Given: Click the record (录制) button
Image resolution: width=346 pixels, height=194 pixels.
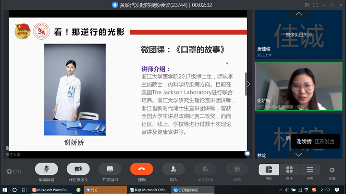Looking at the screenshot, I should (237, 169).
